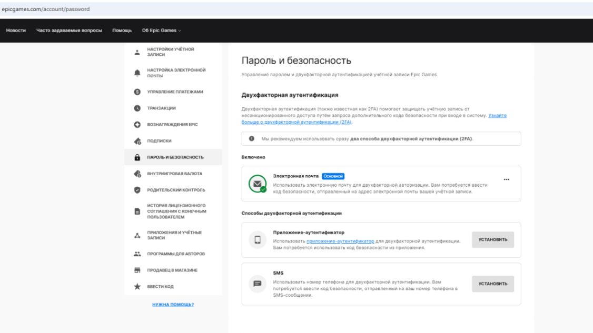Click Установить for SMS authentication
This screenshot has width=593, height=333.
coord(493,284)
